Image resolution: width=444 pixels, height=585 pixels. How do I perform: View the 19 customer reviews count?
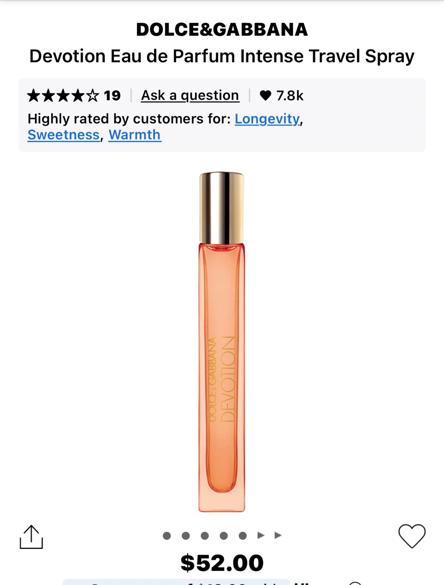112,96
